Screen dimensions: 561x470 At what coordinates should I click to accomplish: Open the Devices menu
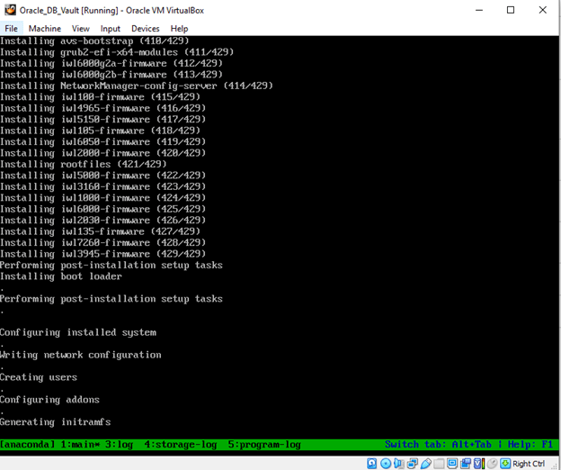146,28
